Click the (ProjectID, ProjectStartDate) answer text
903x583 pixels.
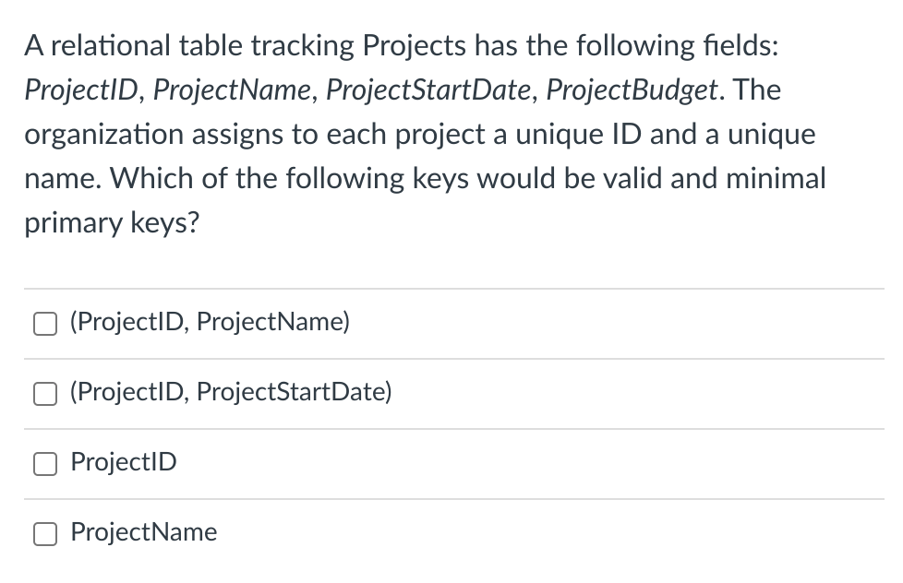230,392
